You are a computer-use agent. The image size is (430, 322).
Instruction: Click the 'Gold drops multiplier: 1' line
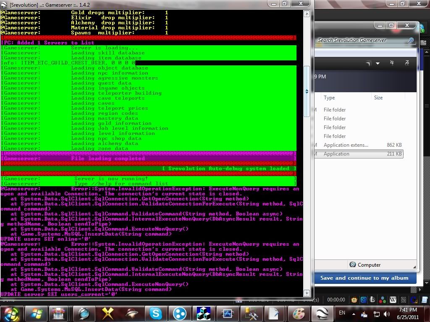tap(84, 12)
